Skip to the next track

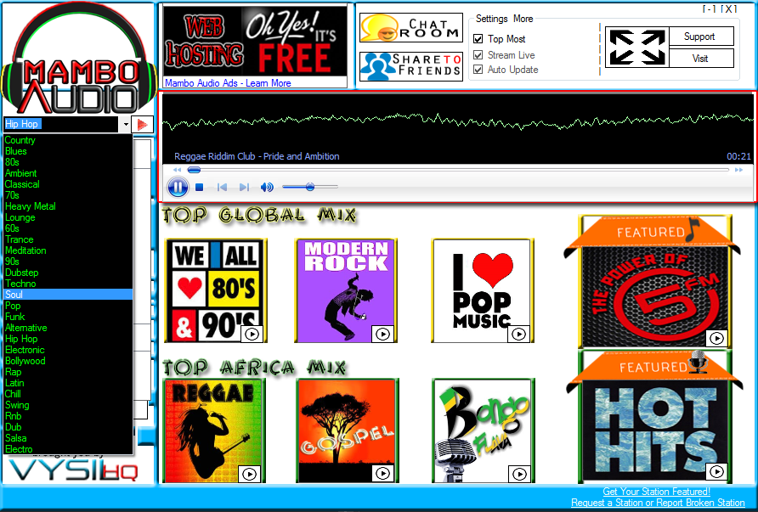[244, 187]
